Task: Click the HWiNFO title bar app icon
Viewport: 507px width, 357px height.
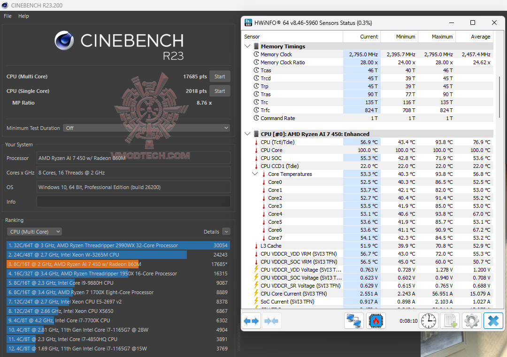Action: click(248, 23)
